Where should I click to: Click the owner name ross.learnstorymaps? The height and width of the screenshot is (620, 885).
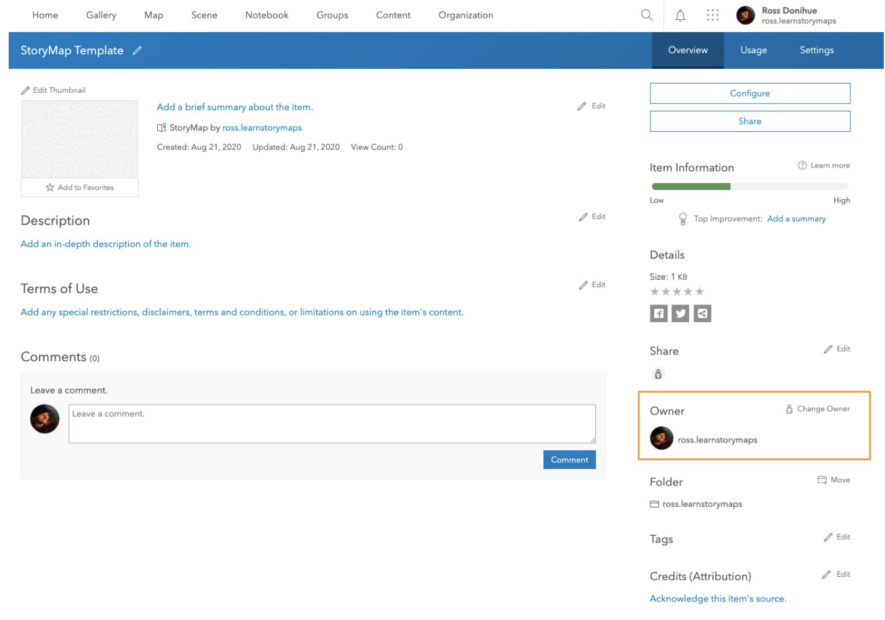coord(717,440)
